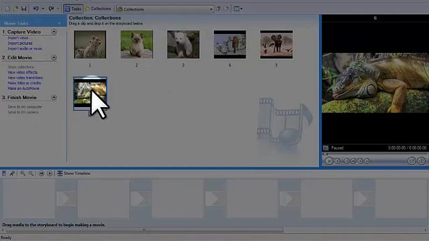Click the preview Back button
This screenshot has height=241, width=429.
tap(347, 161)
